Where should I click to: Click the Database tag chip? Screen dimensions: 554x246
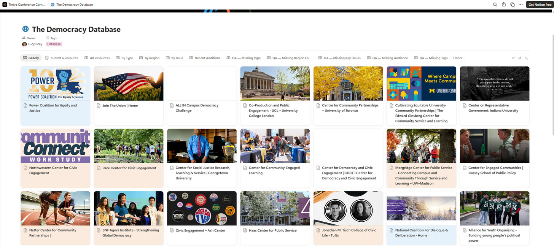coord(54,44)
